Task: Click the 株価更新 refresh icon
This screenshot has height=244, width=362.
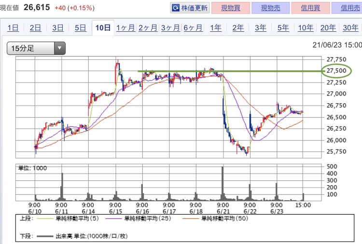Action: (176, 8)
